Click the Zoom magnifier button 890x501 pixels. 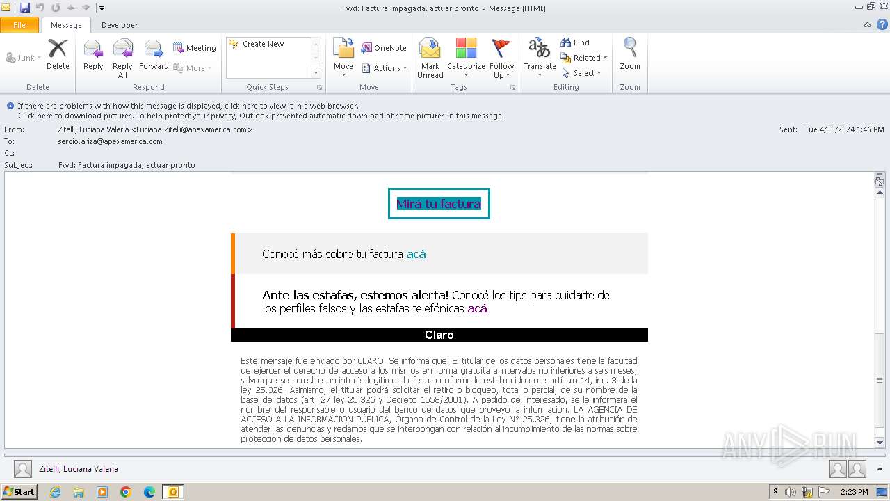[630, 54]
